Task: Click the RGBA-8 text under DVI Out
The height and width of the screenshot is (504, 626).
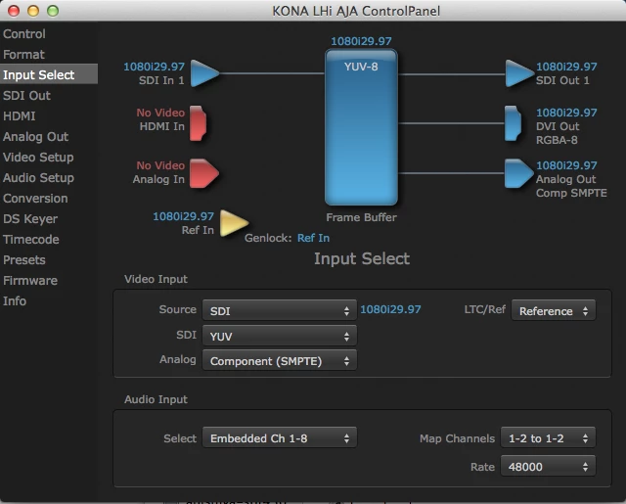Action: [557, 140]
